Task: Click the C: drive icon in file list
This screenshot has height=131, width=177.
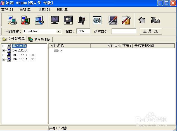Action: pos(56,51)
